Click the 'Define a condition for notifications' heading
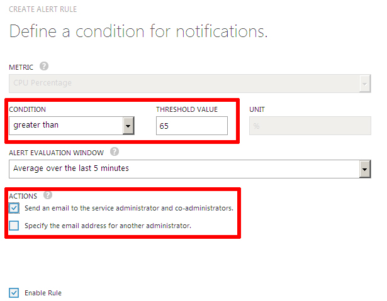This screenshot has height=301, width=387. point(138,31)
